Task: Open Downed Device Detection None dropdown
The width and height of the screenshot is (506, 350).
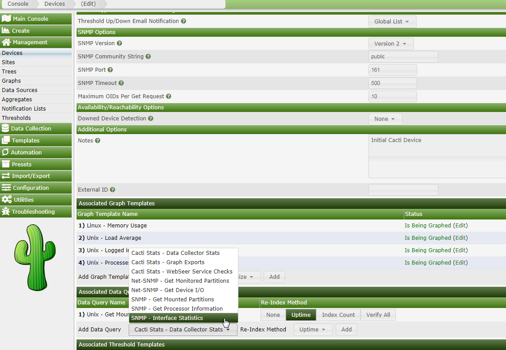Action: [x=385, y=119]
